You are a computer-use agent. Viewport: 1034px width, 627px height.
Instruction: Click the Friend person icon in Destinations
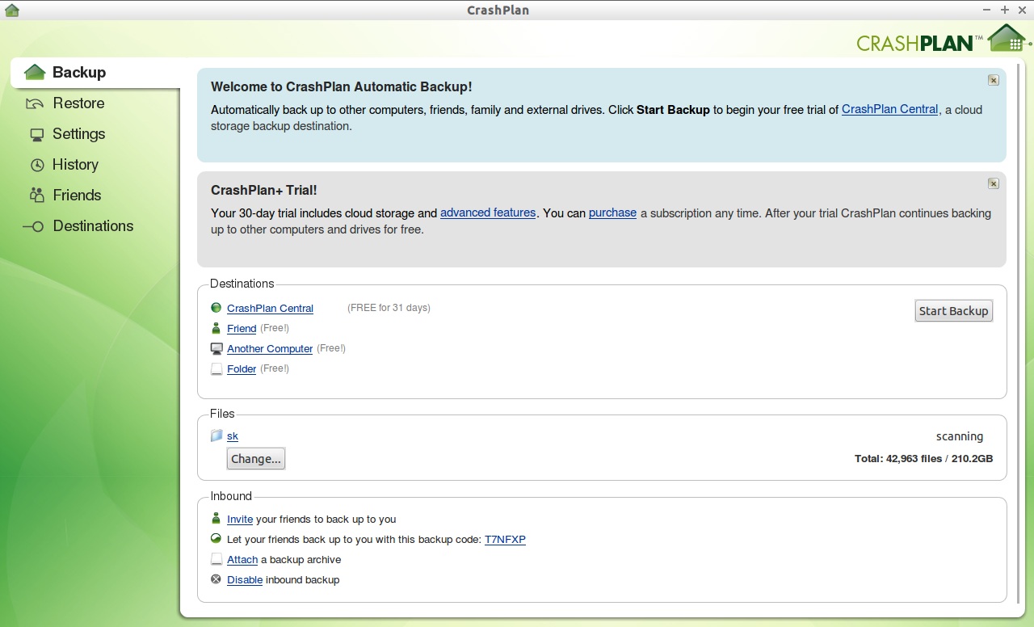[x=216, y=328]
